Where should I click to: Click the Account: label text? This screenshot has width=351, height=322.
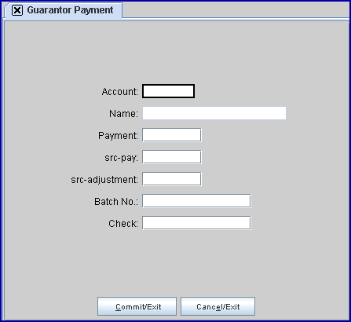120,92
